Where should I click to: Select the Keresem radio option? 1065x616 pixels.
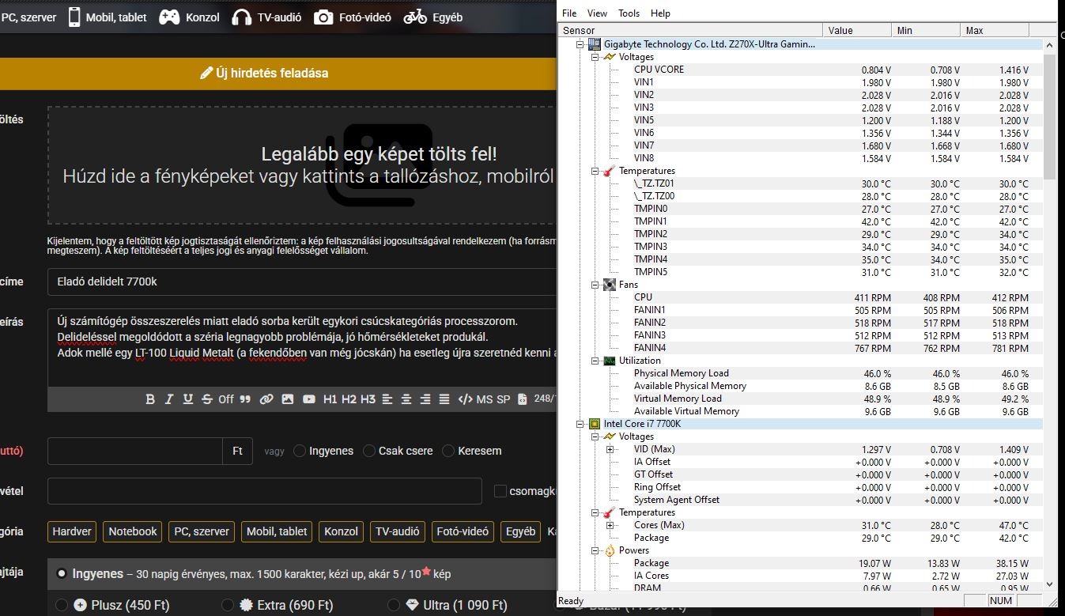[448, 451]
